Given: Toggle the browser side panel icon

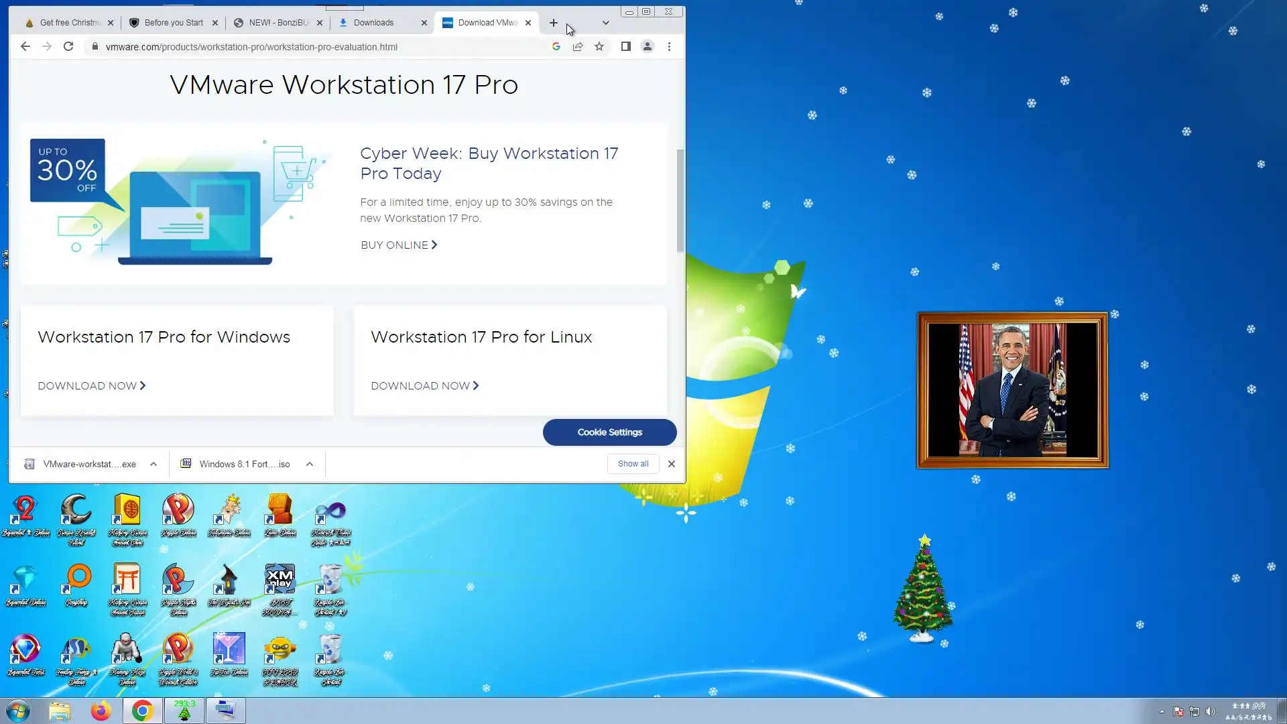Looking at the screenshot, I should pyautogui.click(x=625, y=47).
